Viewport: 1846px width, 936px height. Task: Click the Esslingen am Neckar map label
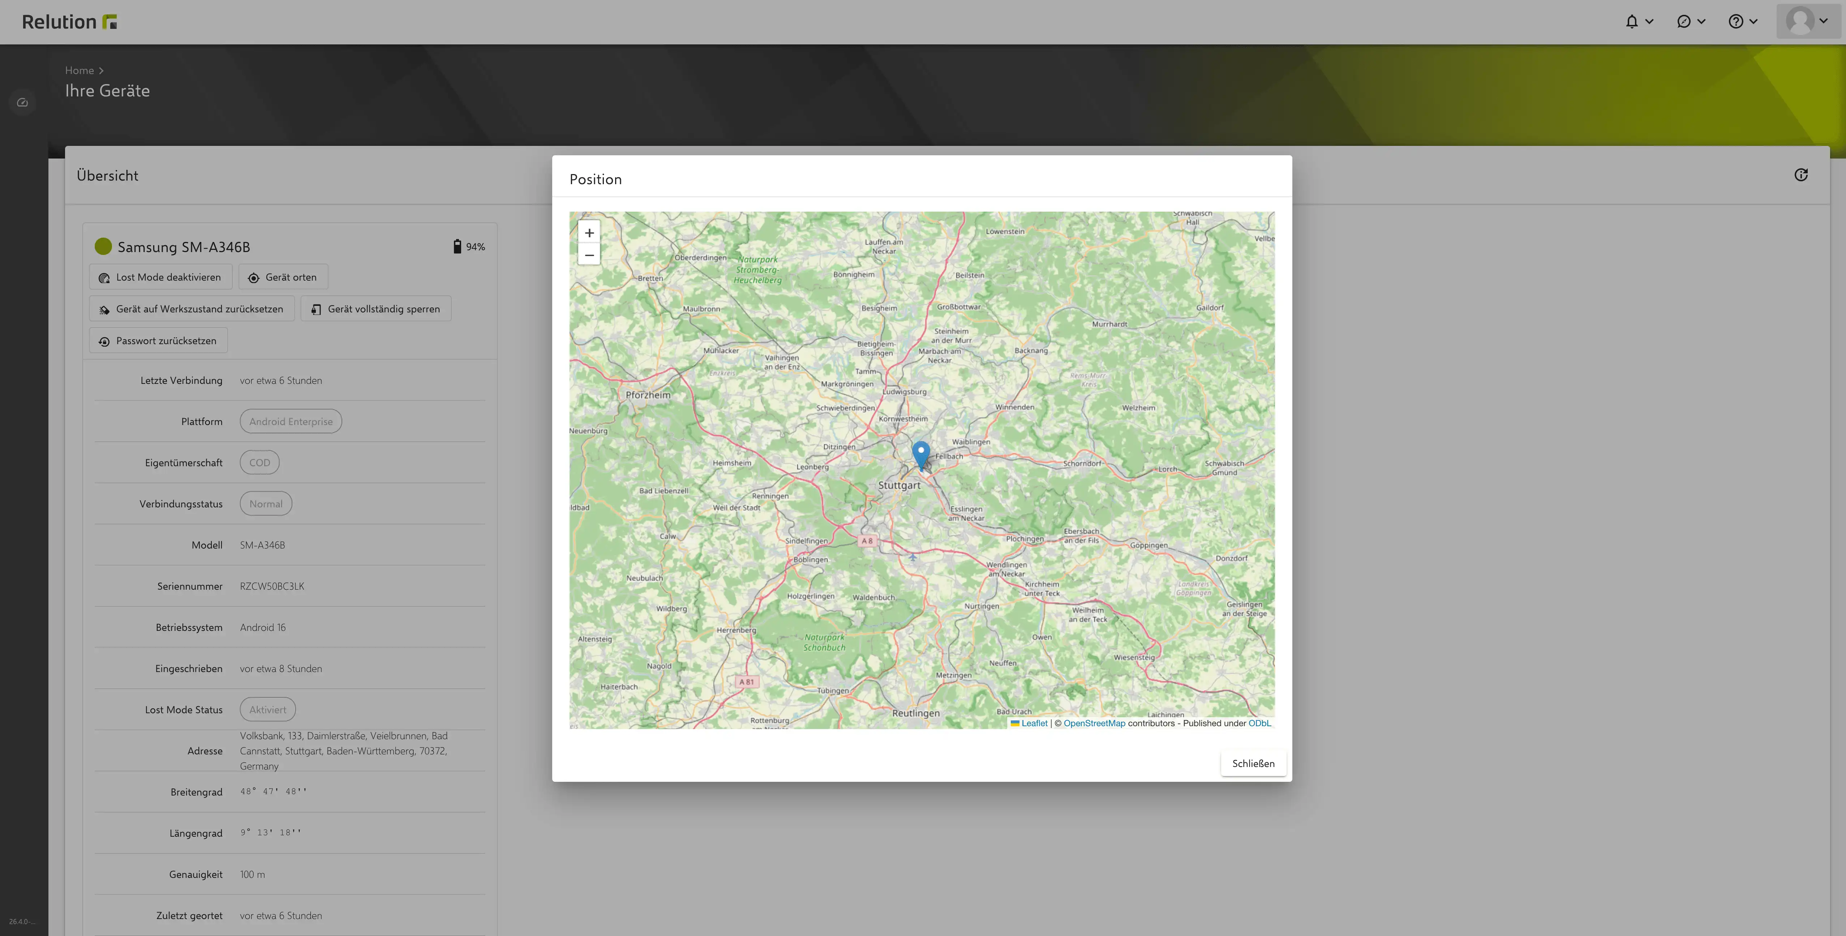coord(967,513)
